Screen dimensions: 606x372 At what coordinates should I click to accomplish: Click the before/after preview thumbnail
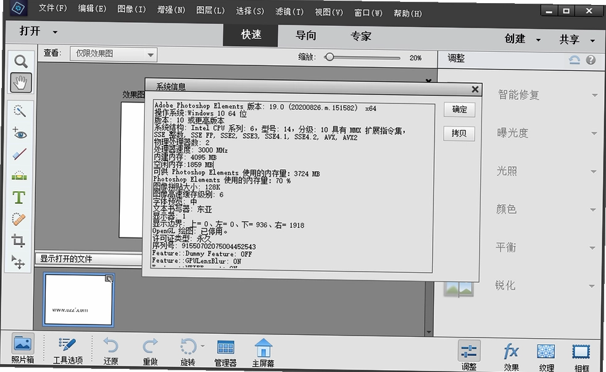coord(459,289)
